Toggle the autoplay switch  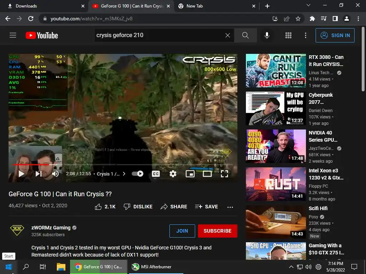coord(138,174)
